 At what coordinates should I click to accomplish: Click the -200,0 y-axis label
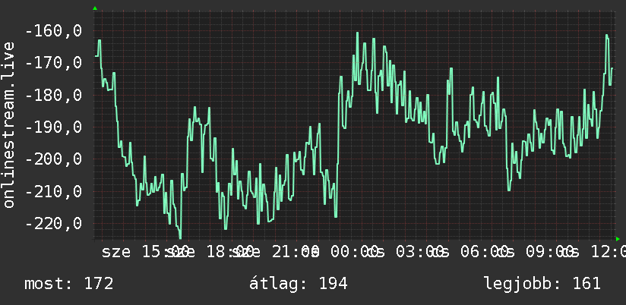(54, 159)
